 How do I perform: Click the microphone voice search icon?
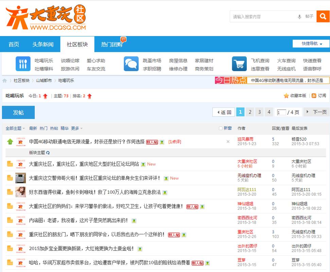[299, 17]
